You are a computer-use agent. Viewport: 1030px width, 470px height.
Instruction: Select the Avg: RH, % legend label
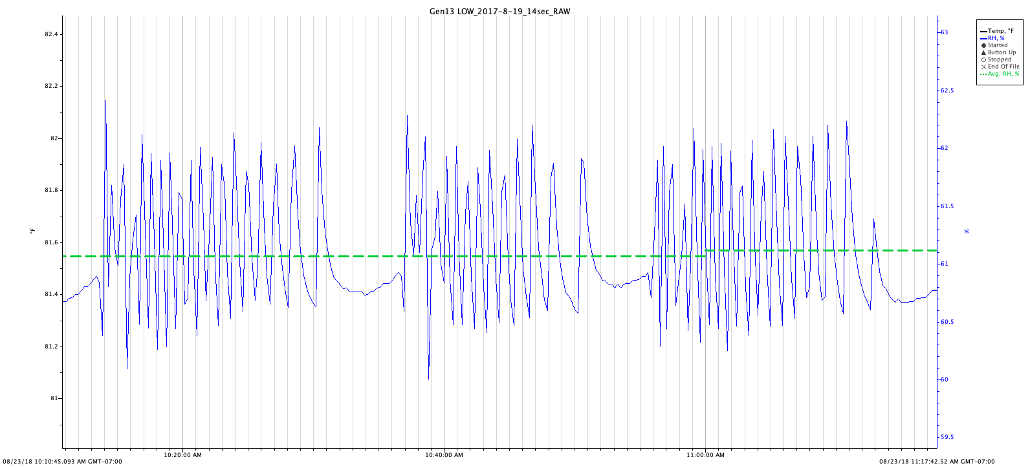(1003, 74)
